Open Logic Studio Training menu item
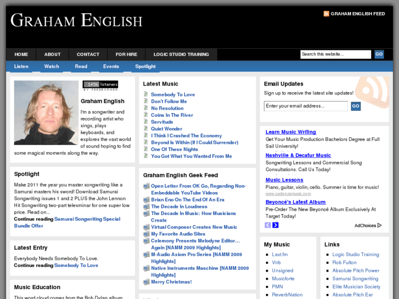This screenshot has height=299, width=399. point(181,54)
